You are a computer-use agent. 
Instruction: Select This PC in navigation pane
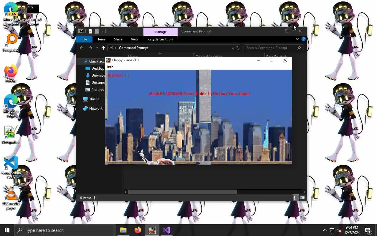point(92,99)
